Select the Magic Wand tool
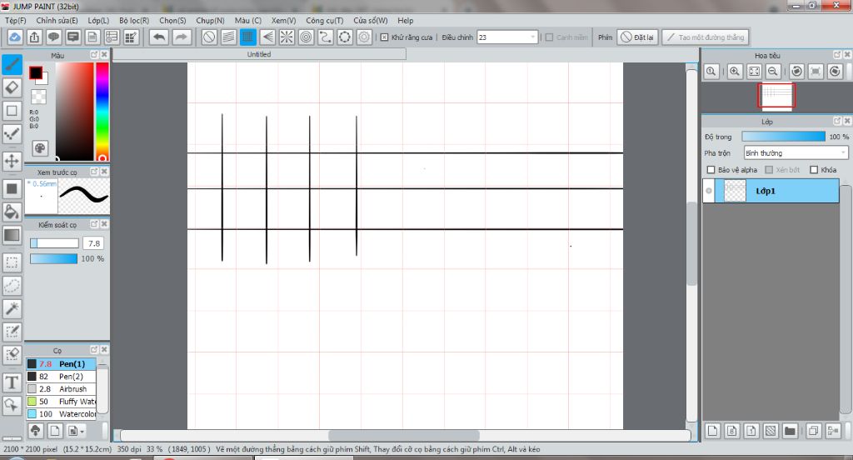This screenshot has height=460, width=853. point(12,308)
